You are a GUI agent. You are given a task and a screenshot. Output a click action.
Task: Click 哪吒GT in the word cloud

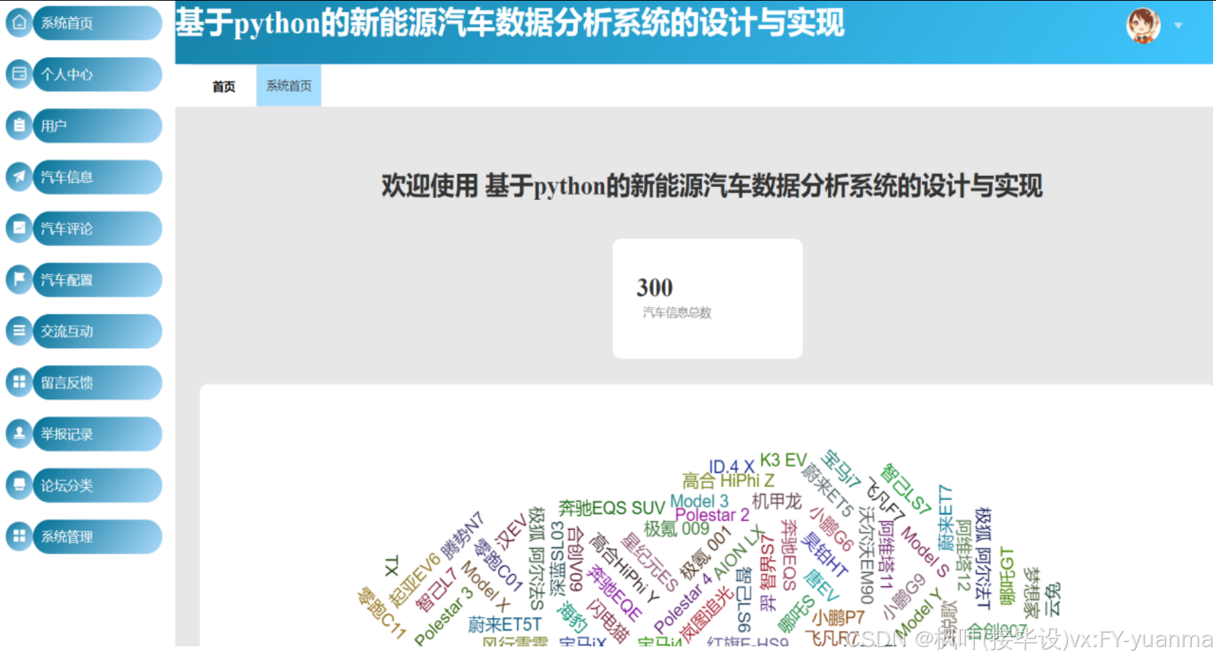click(1006, 576)
